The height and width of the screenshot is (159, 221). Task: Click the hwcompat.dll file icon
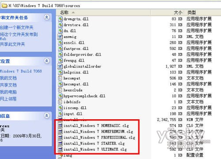pyautogui.click(x=60, y=84)
